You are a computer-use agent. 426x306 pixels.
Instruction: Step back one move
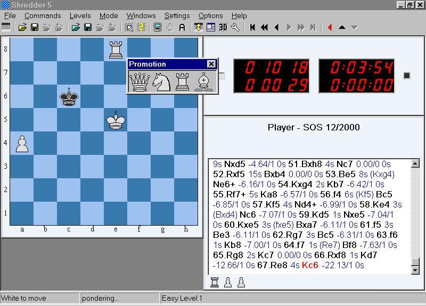[276, 27]
